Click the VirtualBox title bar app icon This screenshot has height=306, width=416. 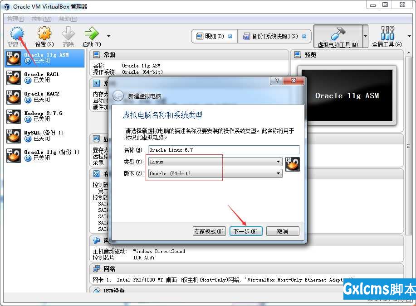coord(7,7)
